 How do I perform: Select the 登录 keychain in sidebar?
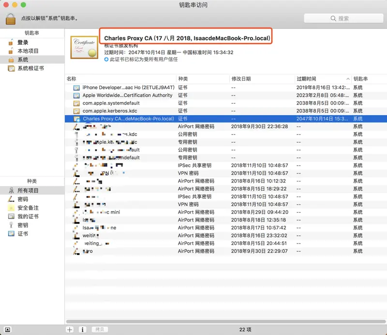tap(32, 43)
